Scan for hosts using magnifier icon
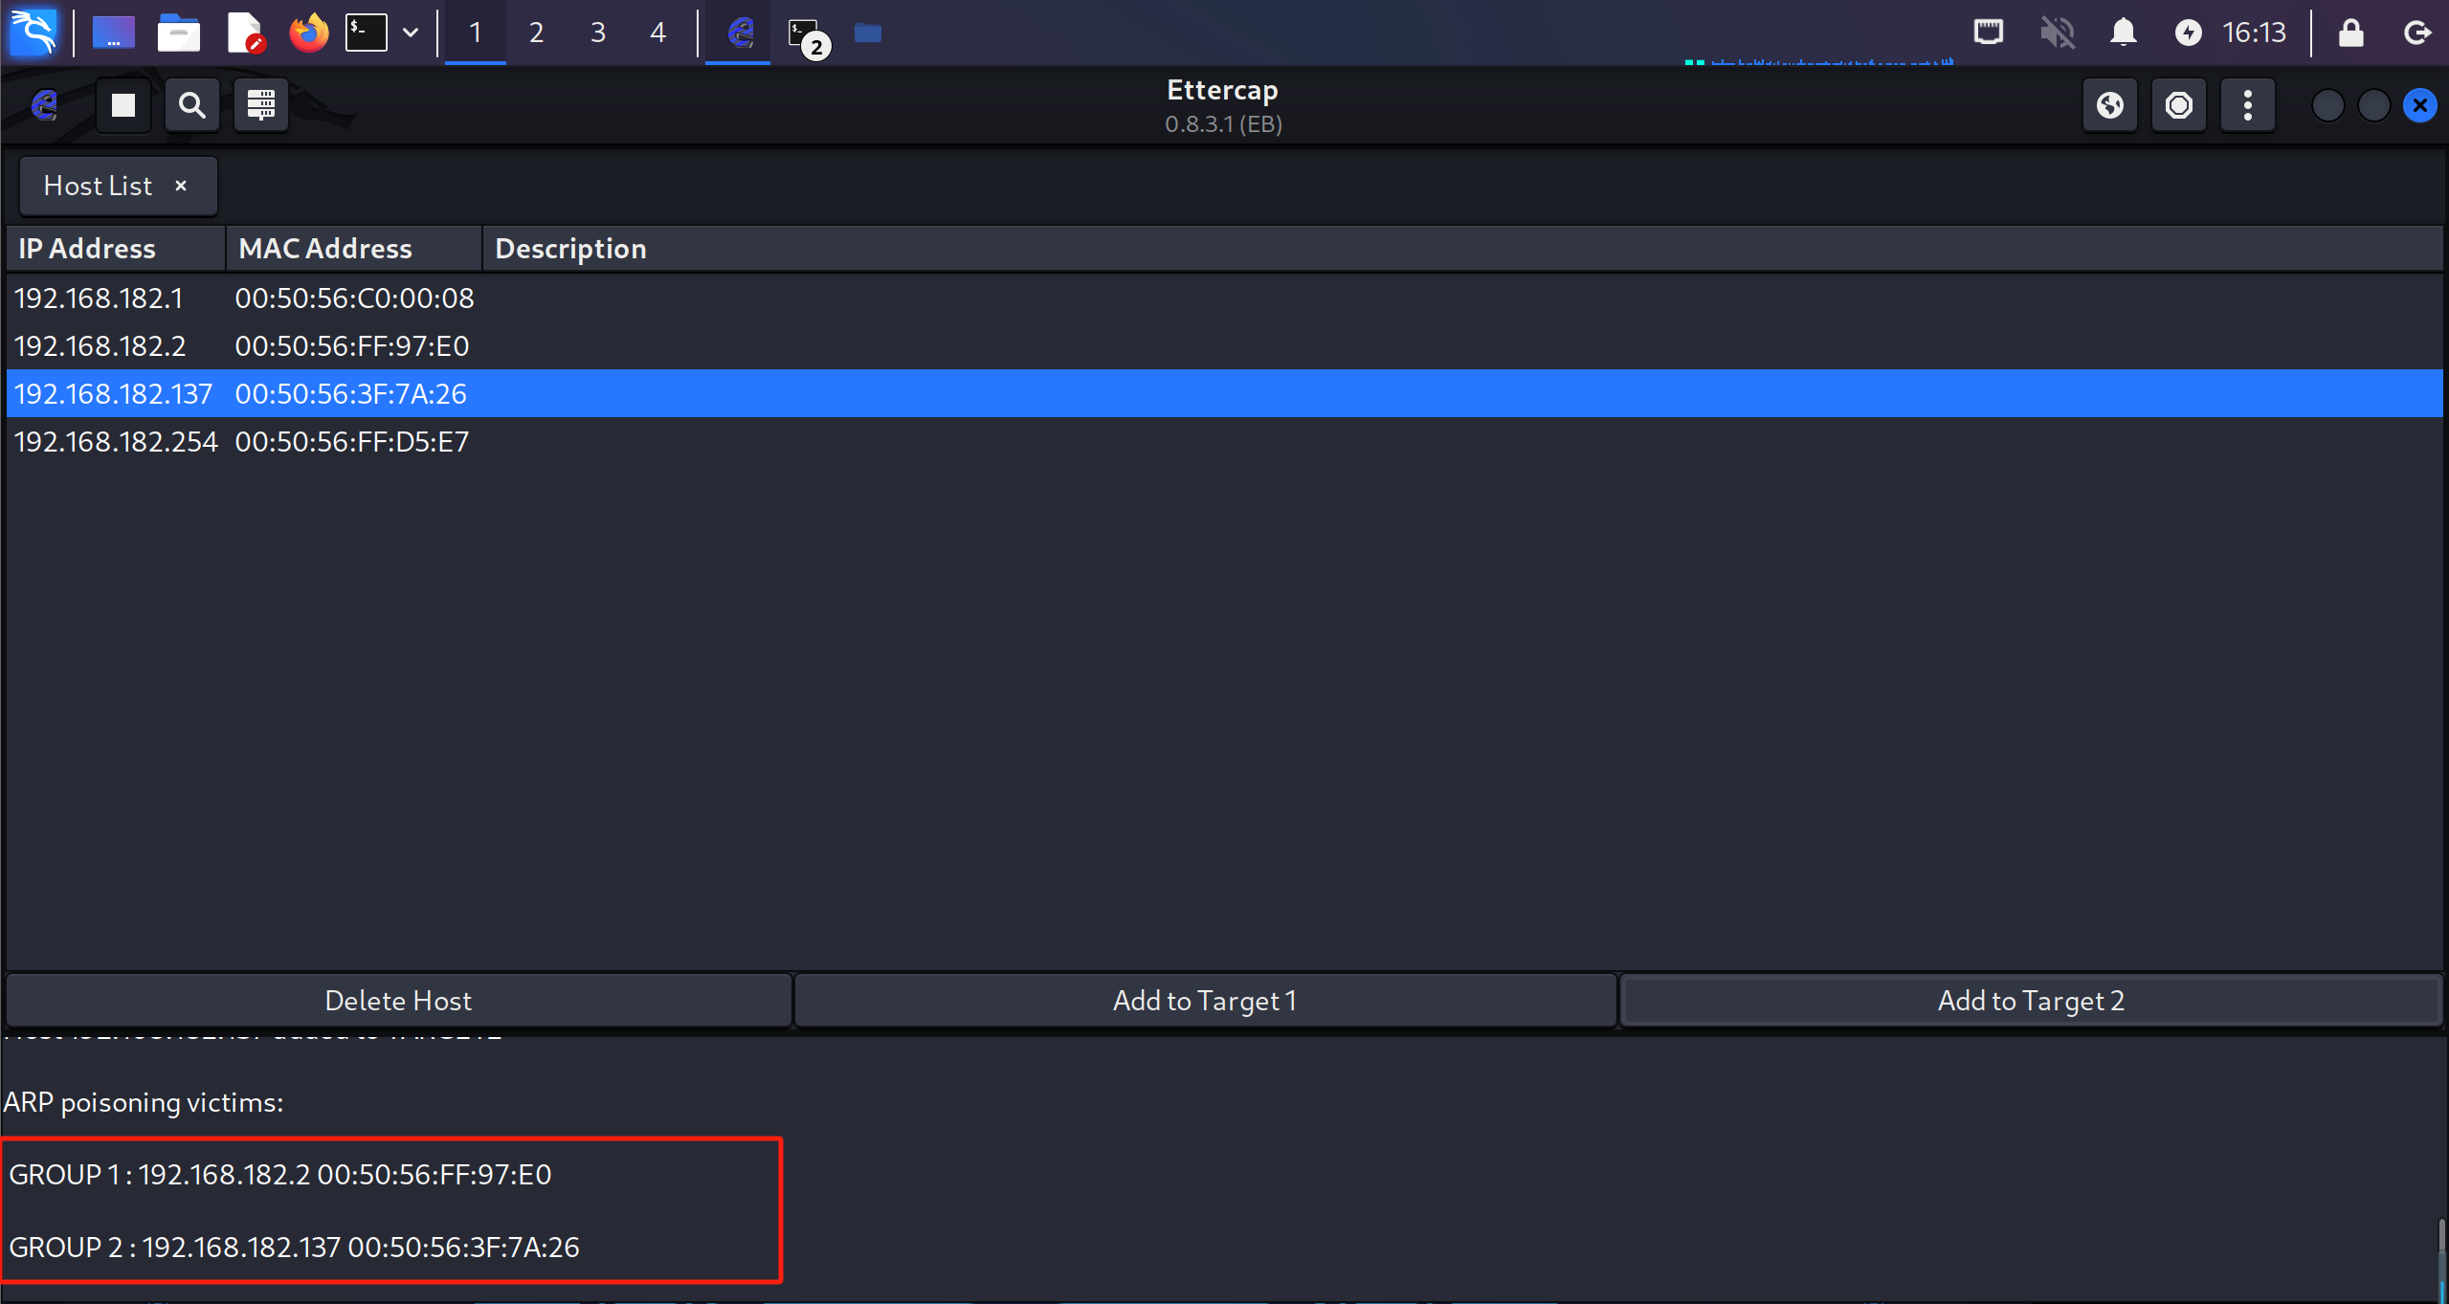 (192, 105)
